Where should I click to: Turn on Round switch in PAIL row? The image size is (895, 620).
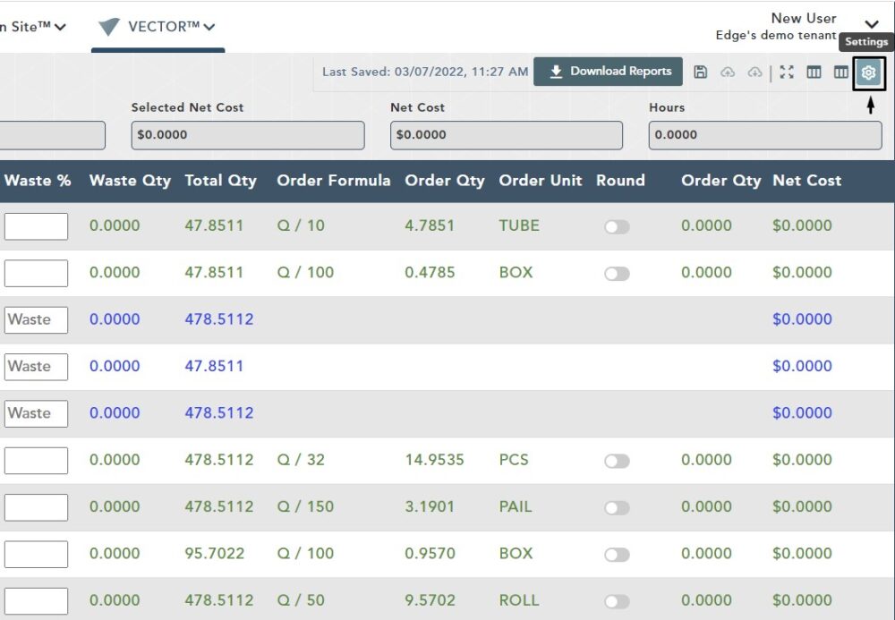[x=617, y=507]
